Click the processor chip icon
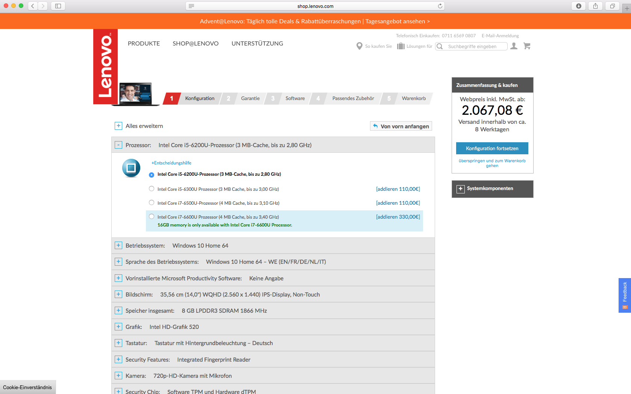 [131, 168]
